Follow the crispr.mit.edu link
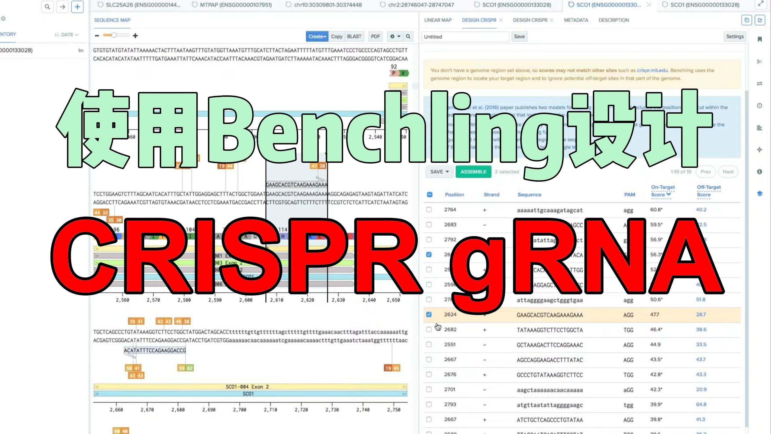771x434 pixels. 652,71
